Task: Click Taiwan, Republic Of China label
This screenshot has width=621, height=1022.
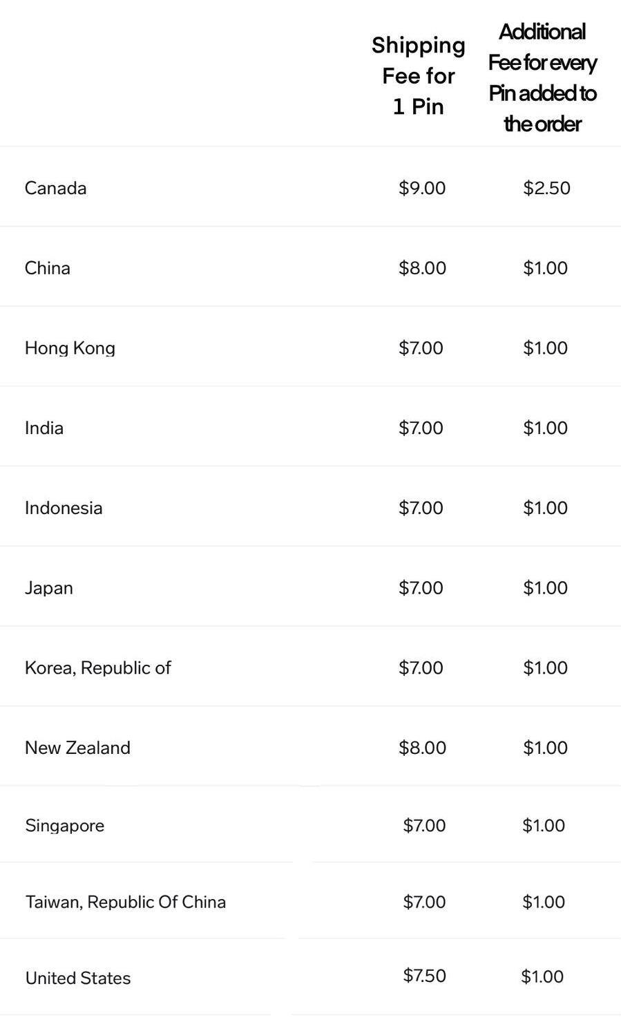Action: [125, 902]
